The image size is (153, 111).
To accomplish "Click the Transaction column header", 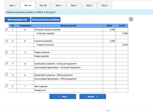I will [x=25, y=26].
